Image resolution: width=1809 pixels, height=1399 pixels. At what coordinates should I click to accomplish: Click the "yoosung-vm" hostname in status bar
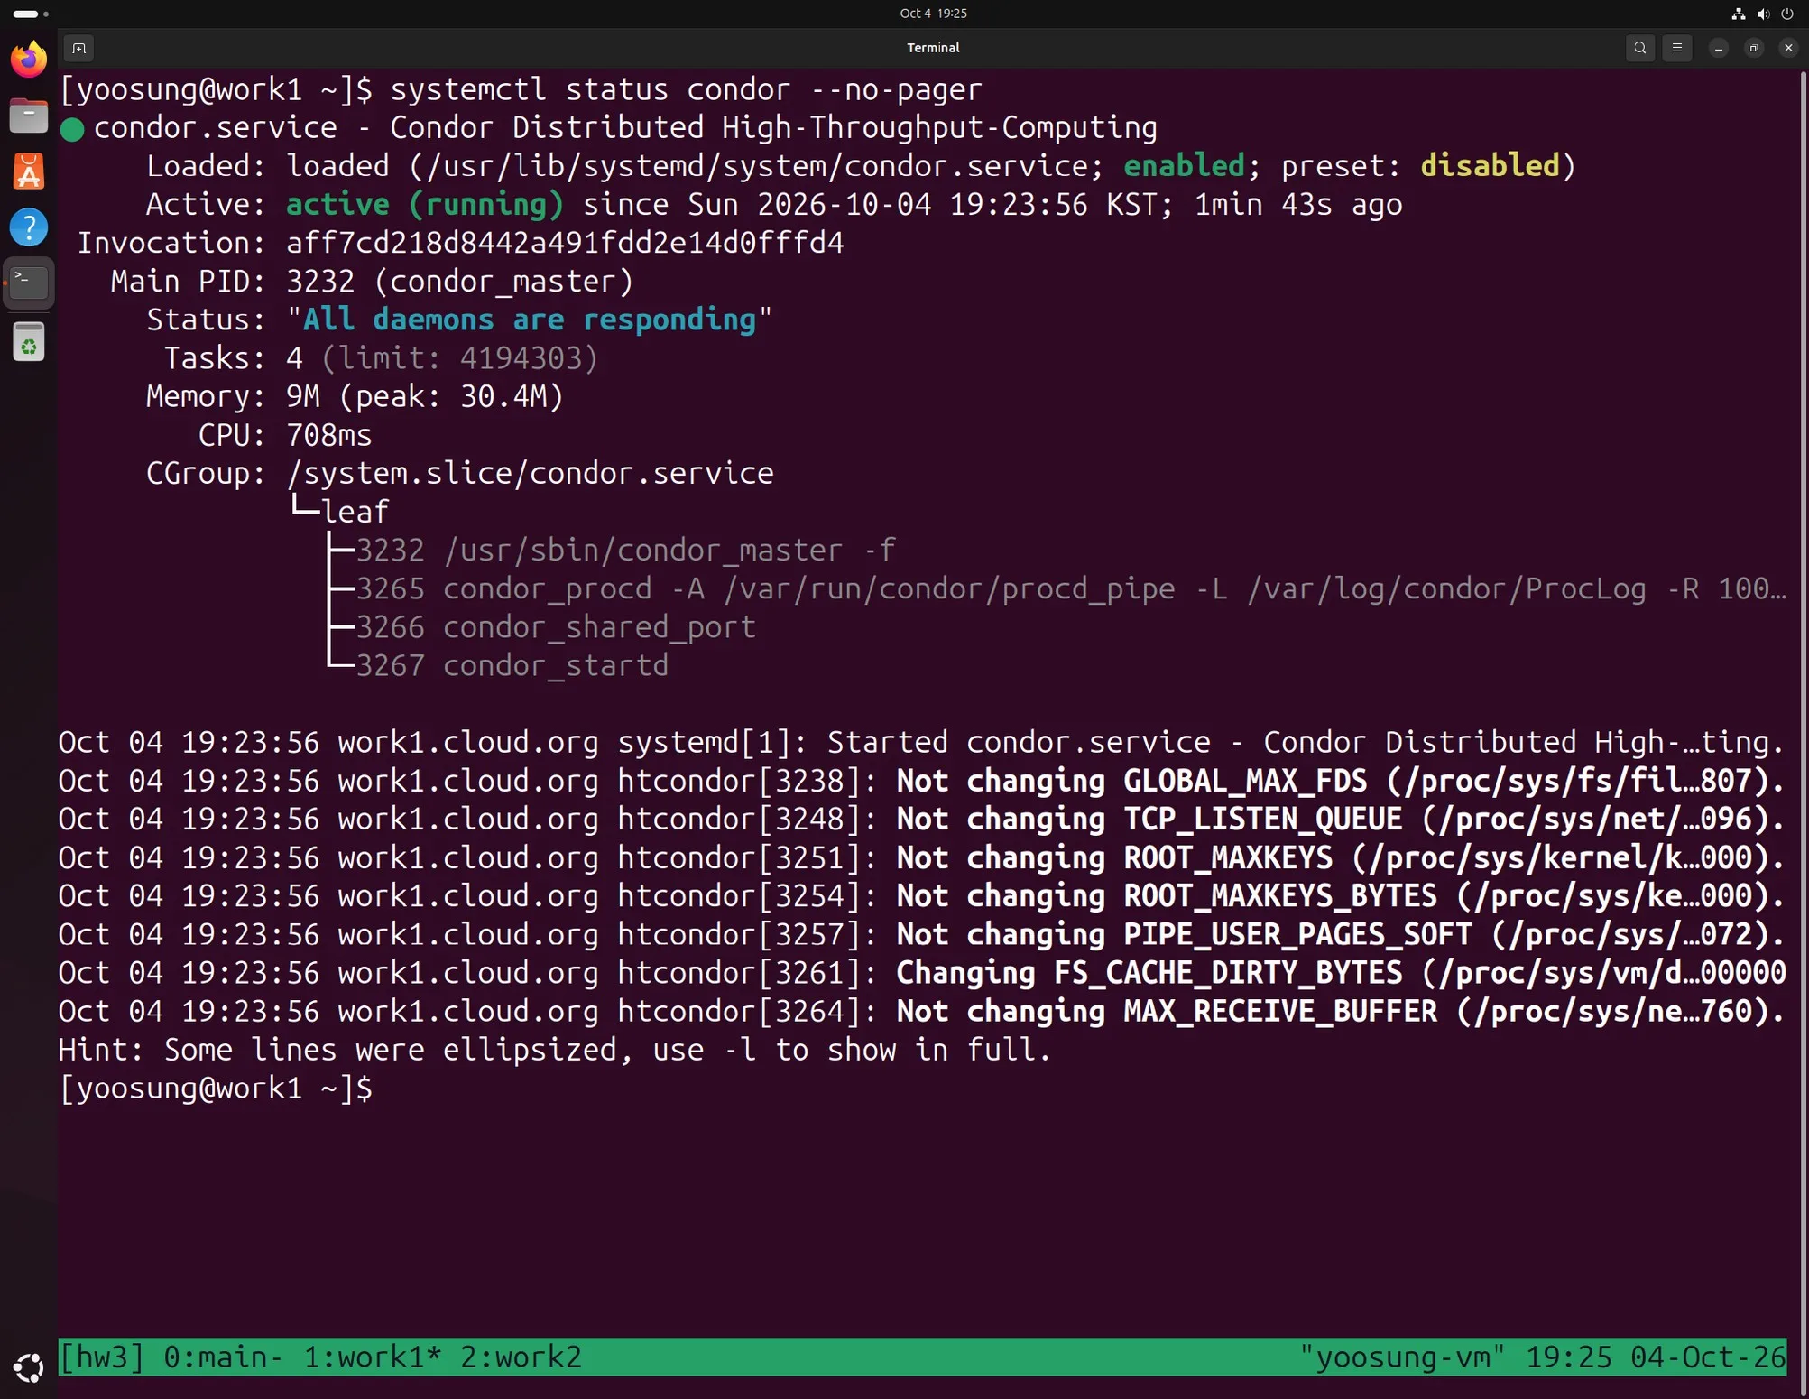point(1402,1357)
